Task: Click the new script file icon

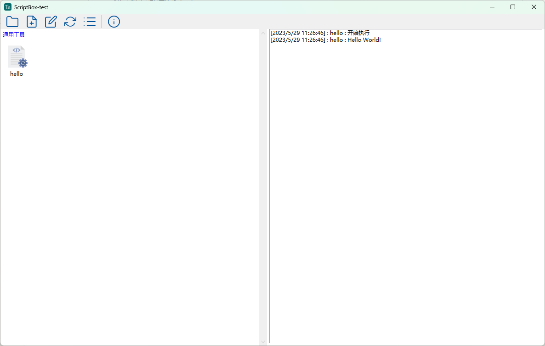Action: (x=32, y=22)
